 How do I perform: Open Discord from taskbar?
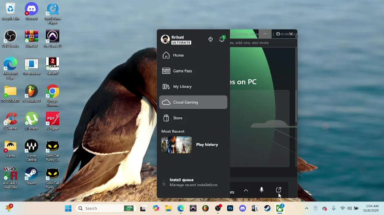pyautogui.click(x=243, y=208)
